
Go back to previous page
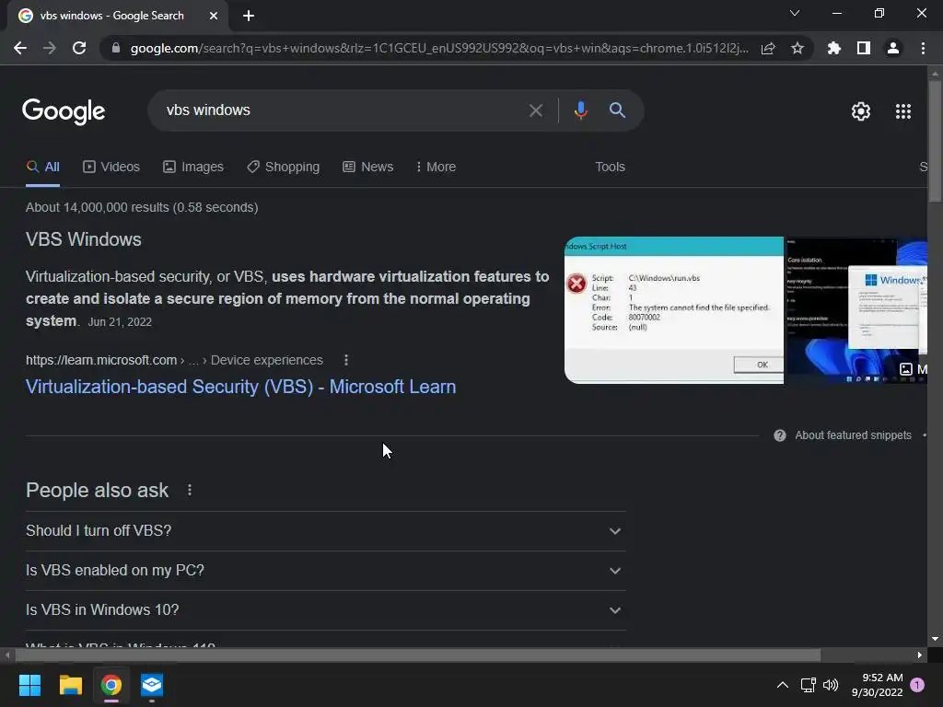20,48
